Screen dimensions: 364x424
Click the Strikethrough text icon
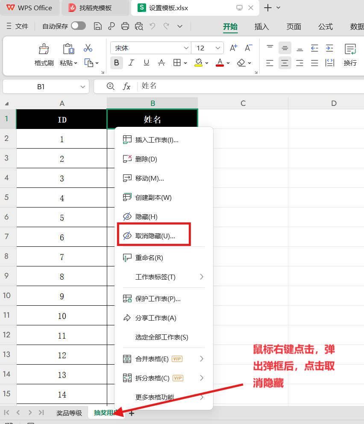(161, 63)
